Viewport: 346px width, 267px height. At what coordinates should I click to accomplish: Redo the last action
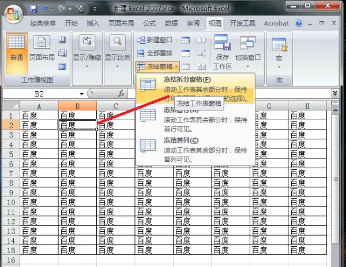pos(62,9)
